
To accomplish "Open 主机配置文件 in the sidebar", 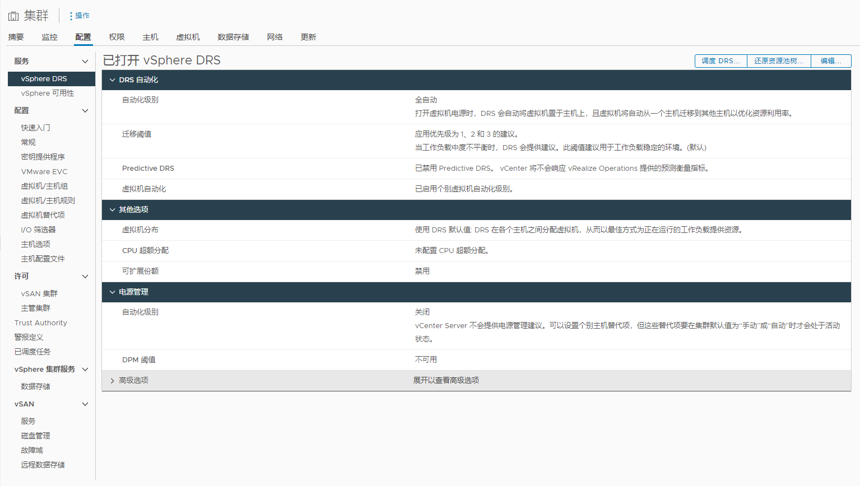I will pyautogui.click(x=43, y=259).
